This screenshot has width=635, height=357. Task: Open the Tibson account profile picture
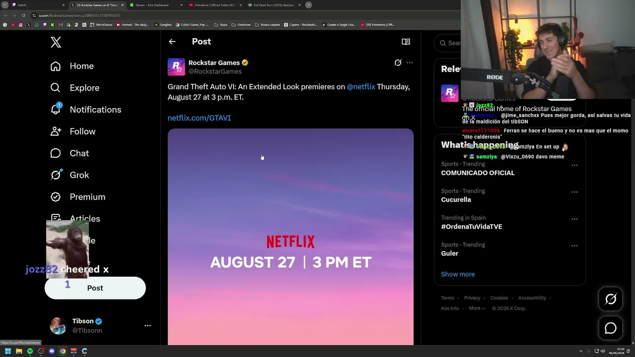point(58,326)
